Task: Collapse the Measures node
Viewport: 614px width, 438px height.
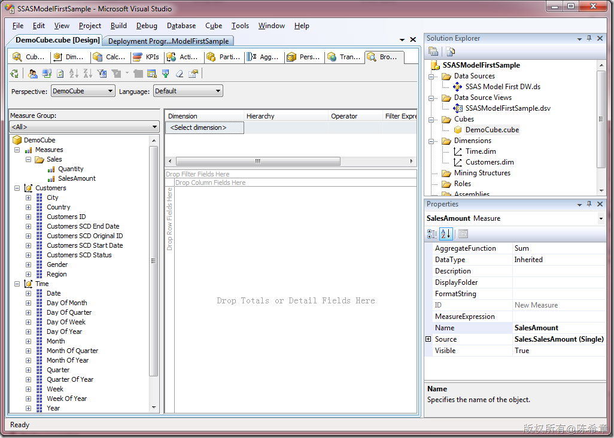Action: (x=17, y=150)
